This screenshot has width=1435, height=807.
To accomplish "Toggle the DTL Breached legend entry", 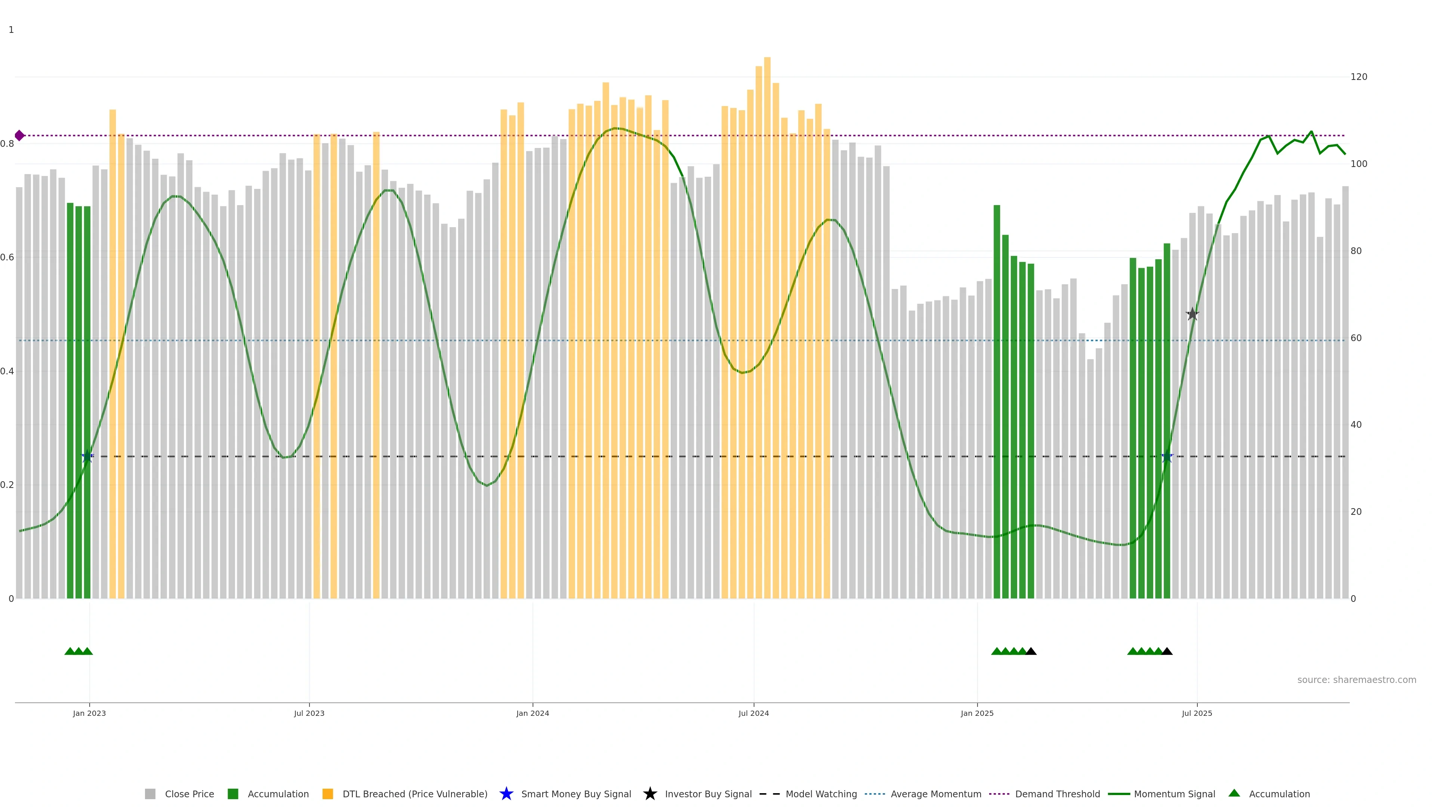I will tap(414, 794).
